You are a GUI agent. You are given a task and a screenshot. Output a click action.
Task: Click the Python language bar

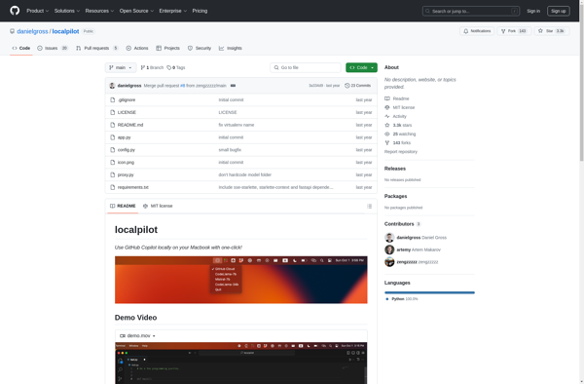pyautogui.click(x=429, y=292)
